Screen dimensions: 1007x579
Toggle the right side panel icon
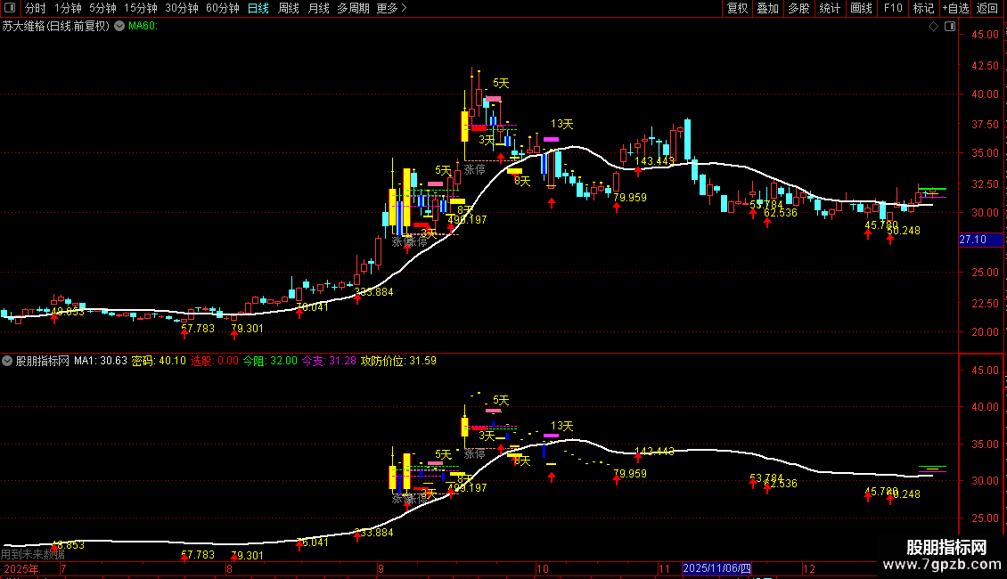pyautogui.click(x=950, y=27)
